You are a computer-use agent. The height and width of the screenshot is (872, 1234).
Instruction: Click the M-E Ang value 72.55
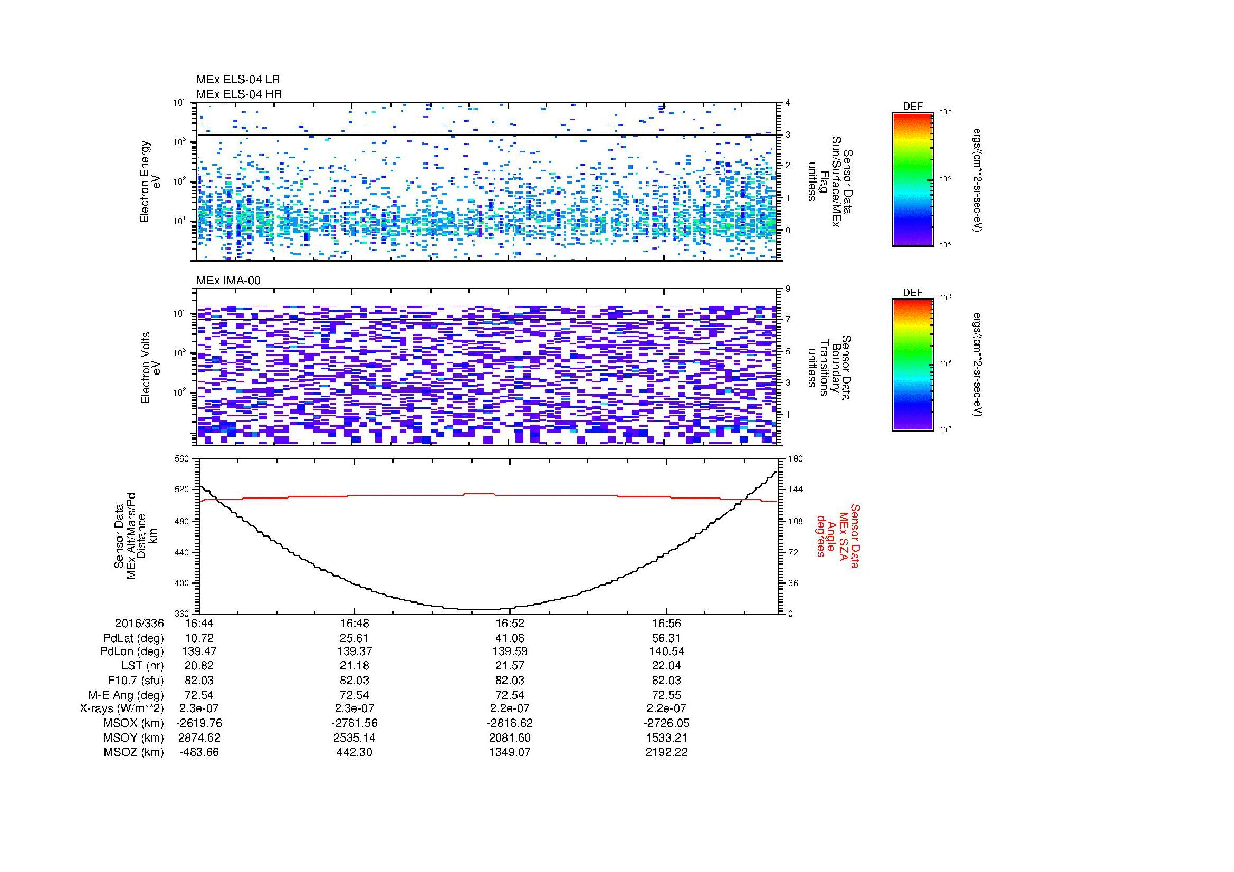(666, 695)
